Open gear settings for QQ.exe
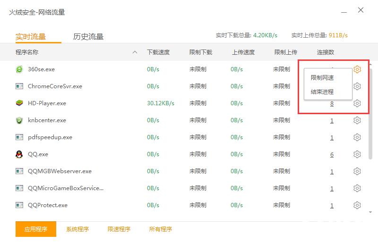Viewport: 378px width, 243px height. [x=357, y=154]
